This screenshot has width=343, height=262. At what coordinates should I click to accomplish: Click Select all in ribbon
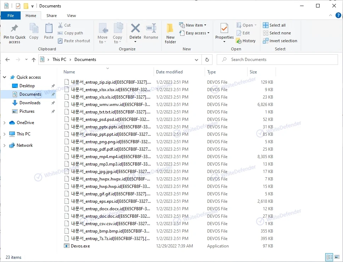[274, 25]
